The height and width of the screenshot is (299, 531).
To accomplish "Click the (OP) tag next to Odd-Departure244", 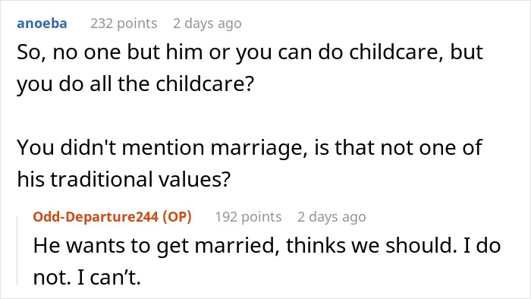I will tap(177, 217).
